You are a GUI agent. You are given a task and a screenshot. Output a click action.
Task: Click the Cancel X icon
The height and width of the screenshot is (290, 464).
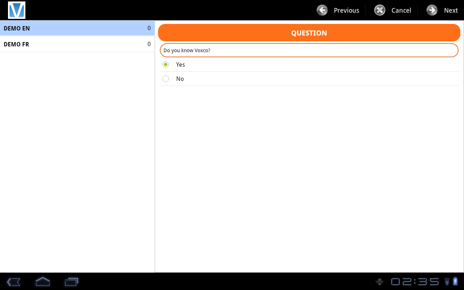[380, 10]
